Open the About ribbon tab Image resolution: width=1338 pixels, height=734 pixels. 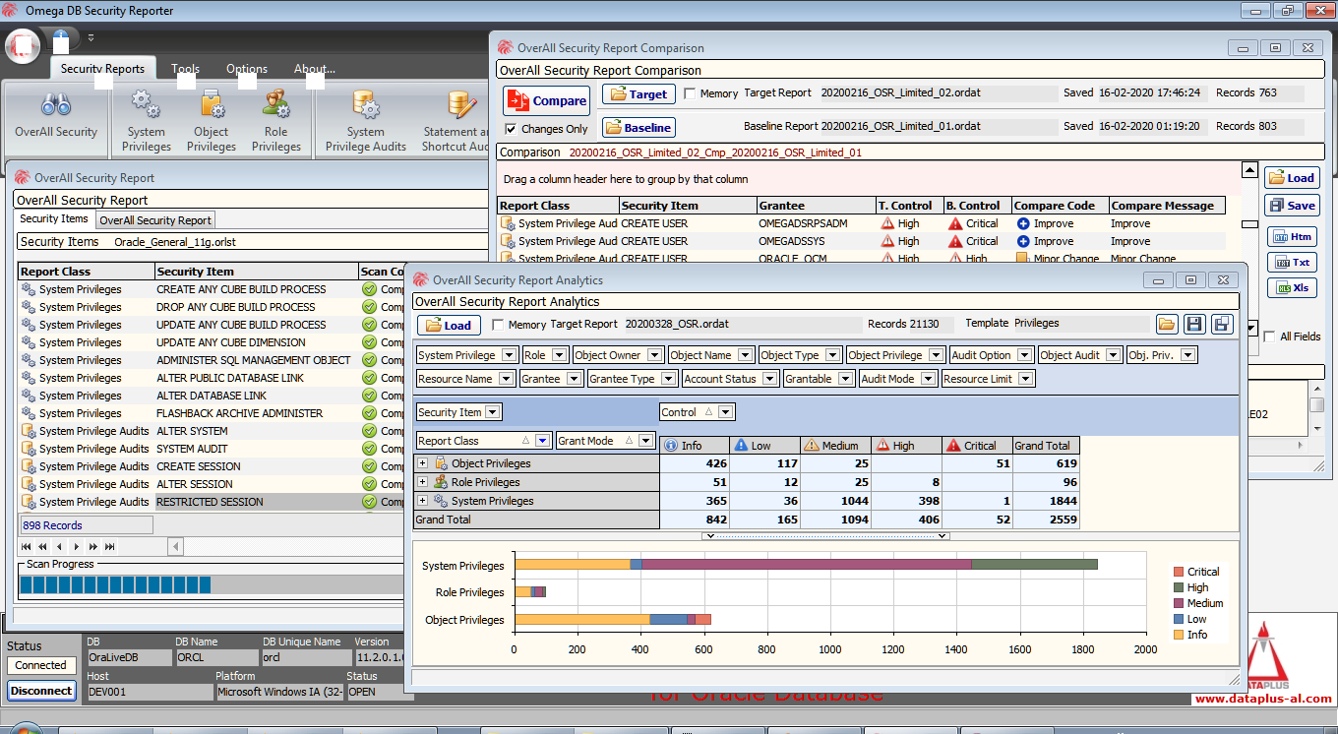[315, 69]
